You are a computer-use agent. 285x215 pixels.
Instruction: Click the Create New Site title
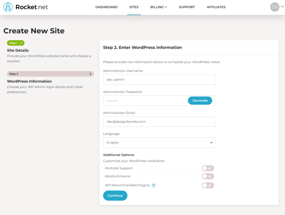pos(34,31)
